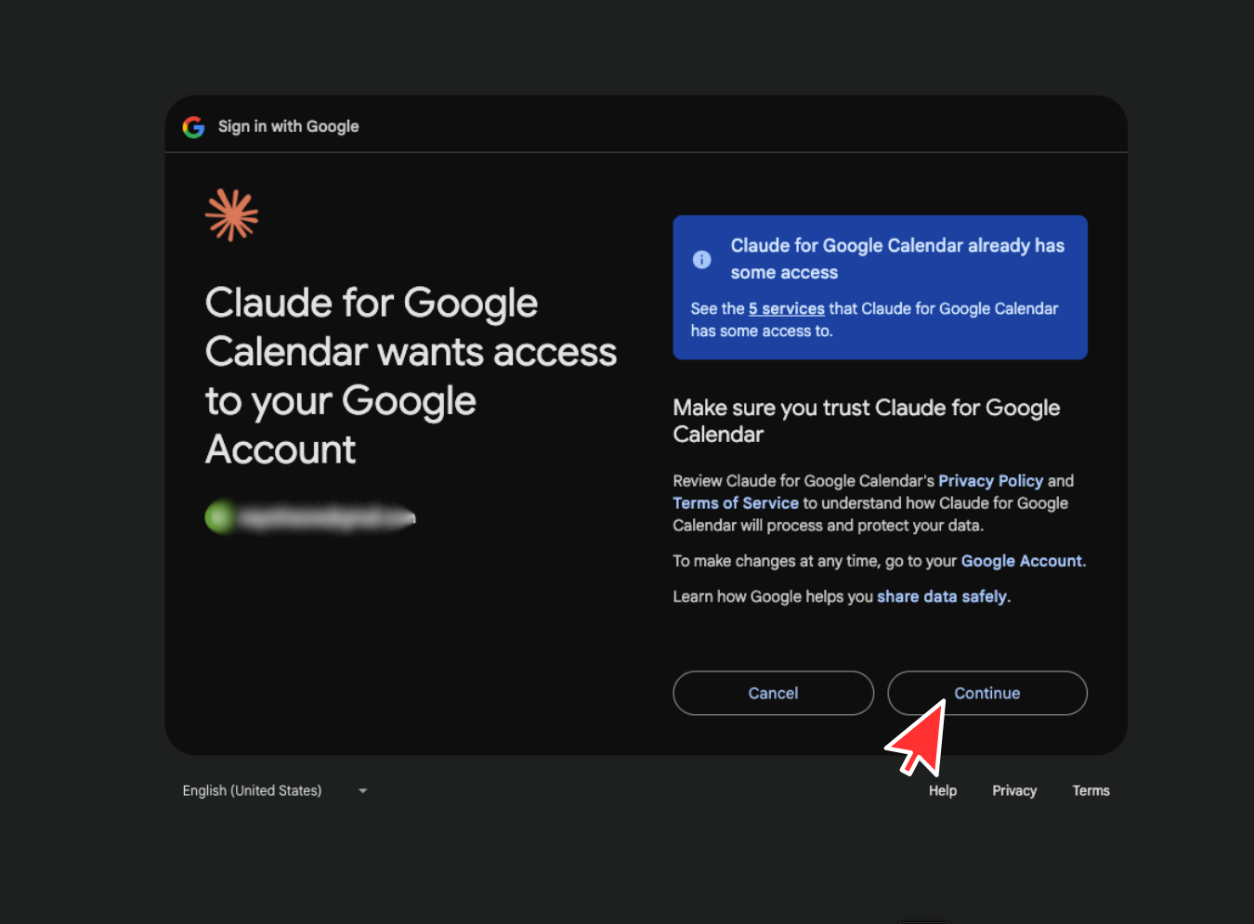
Task: Click the blurred account email chip
Action: [310, 516]
